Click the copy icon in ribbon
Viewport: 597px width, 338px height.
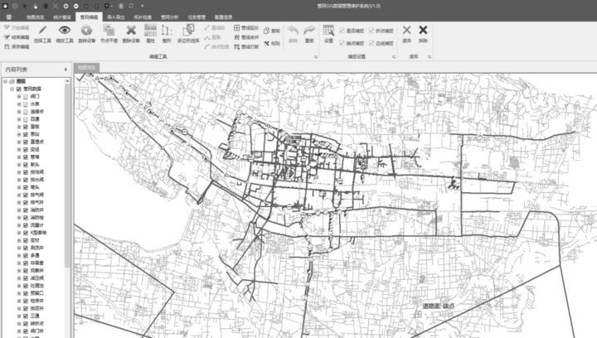[x=266, y=31]
